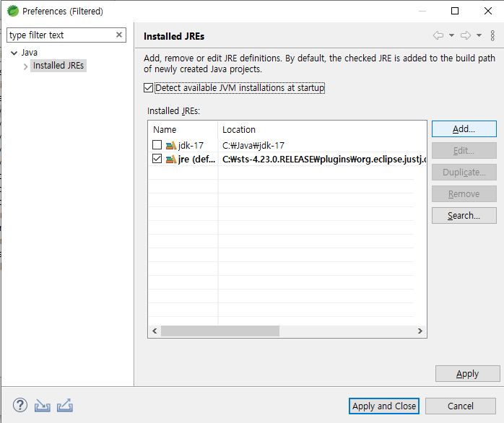Click the scroll right arrow in the JRE table
The image size is (504, 423).
[x=420, y=331]
